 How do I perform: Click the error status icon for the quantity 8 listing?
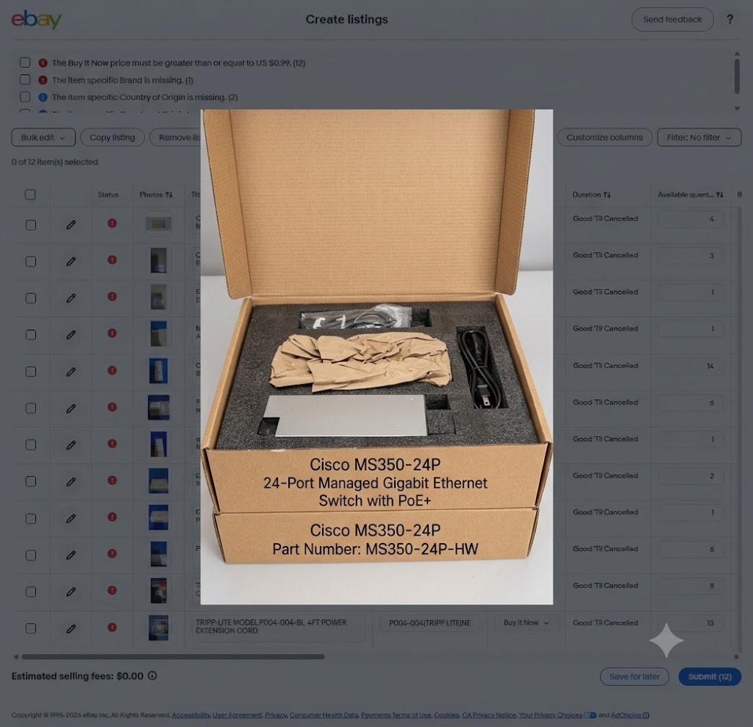pyautogui.click(x=112, y=590)
